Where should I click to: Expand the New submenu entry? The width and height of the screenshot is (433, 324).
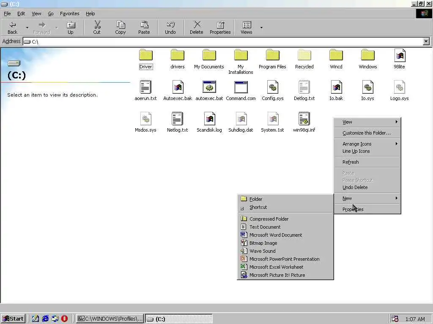tap(367, 198)
